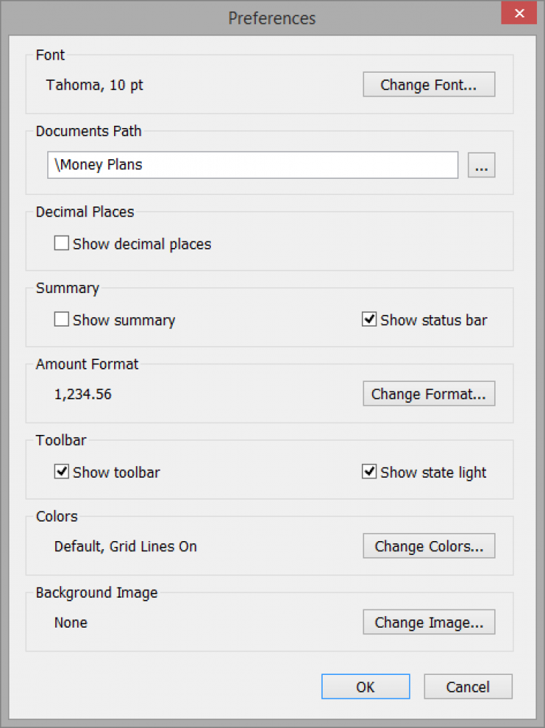Disable the Show status bar checkbox
The height and width of the screenshot is (728, 545).
point(369,320)
